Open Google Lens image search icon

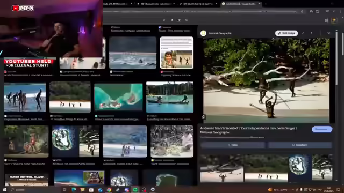coord(179,20)
